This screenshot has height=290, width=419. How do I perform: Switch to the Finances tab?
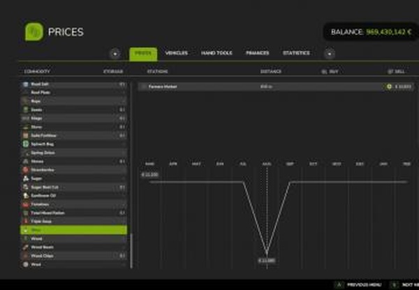pyautogui.click(x=257, y=53)
